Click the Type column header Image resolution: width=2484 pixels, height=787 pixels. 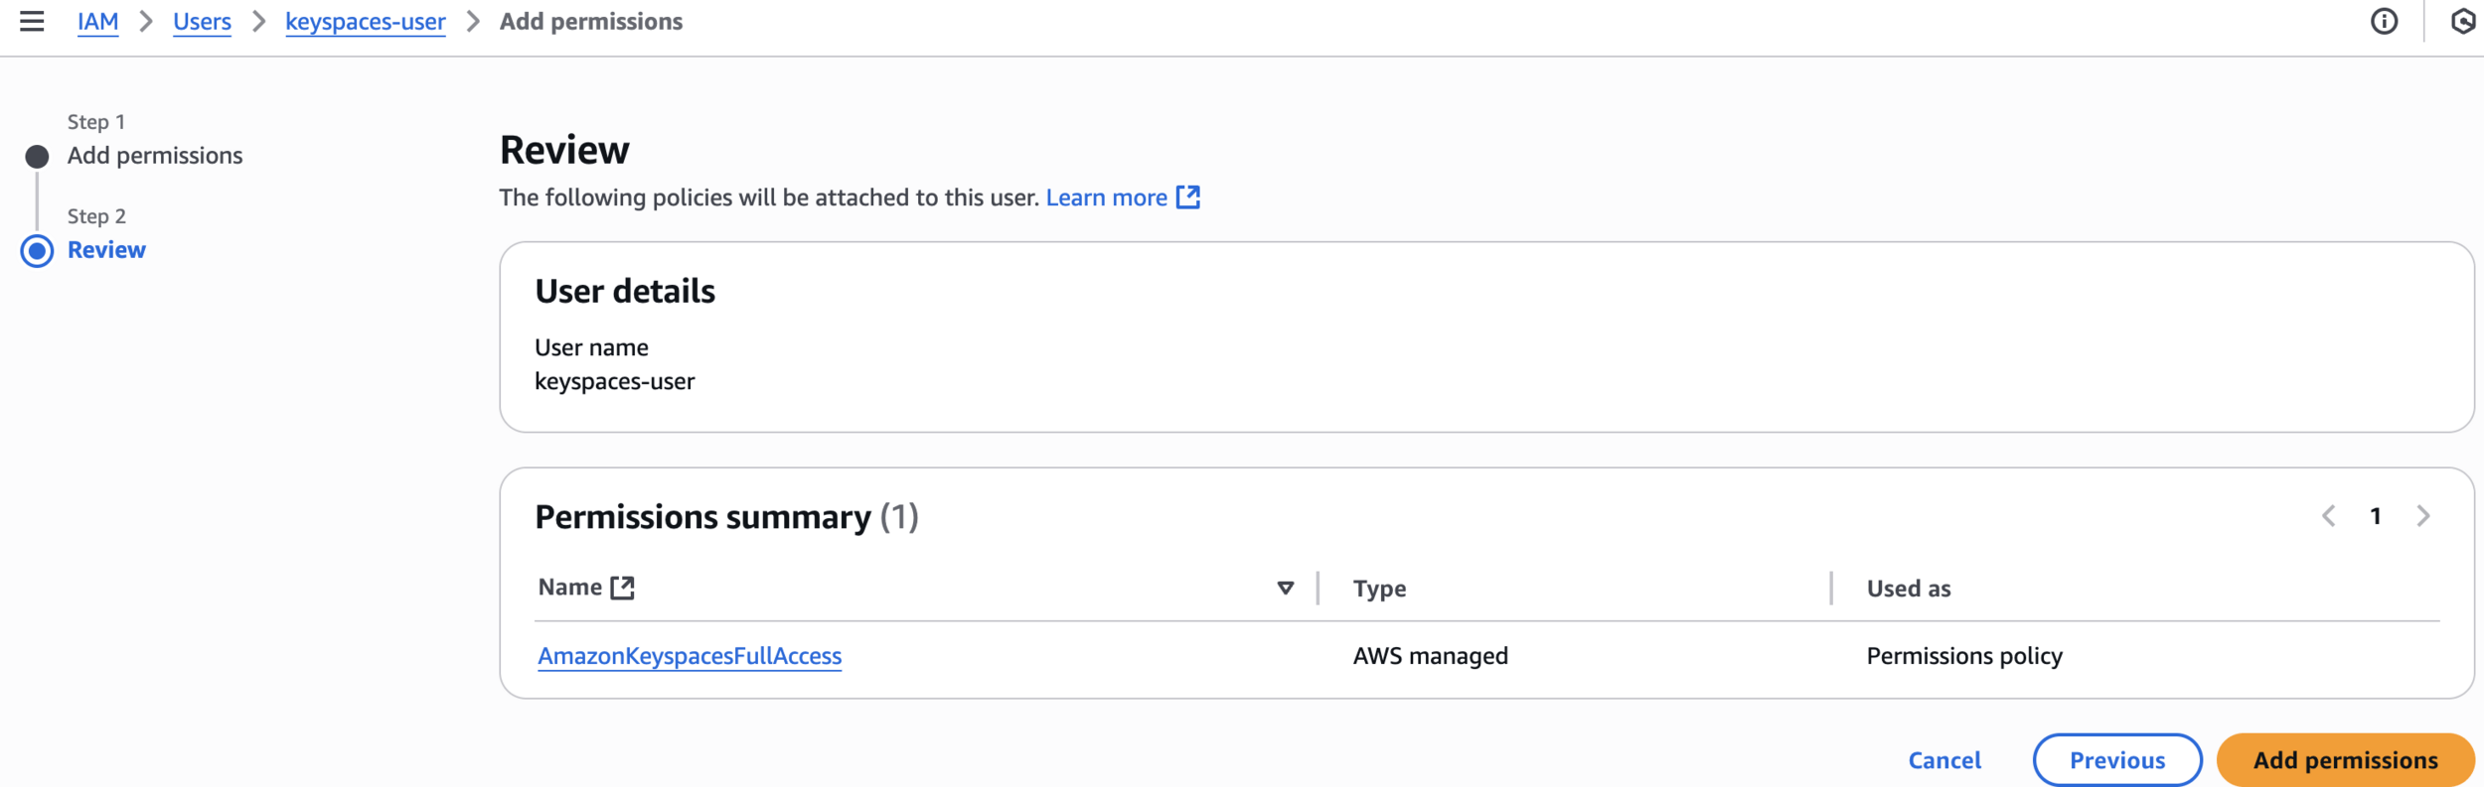(x=1379, y=589)
